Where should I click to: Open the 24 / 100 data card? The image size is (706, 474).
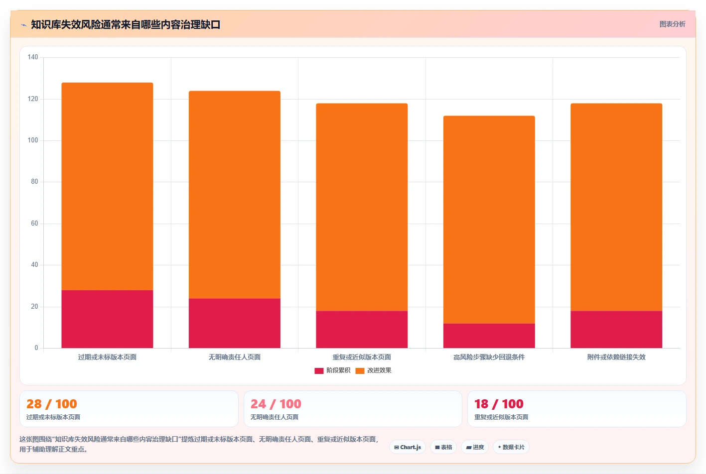tap(353, 409)
